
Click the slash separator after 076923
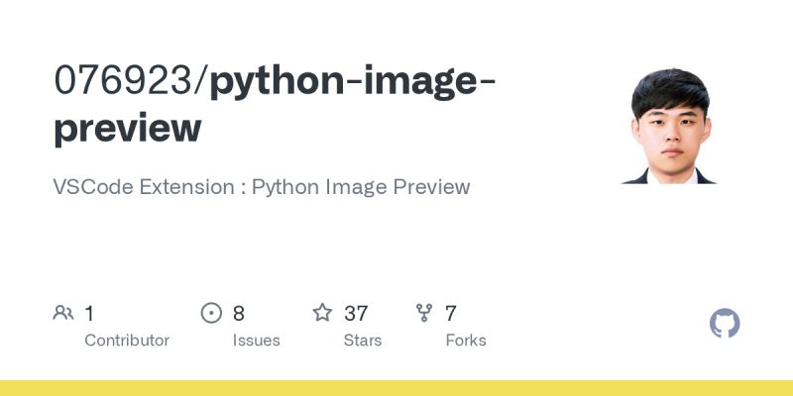click(201, 80)
